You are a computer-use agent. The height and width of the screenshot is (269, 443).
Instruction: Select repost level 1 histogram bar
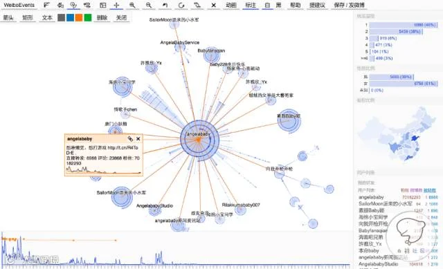[403, 25]
